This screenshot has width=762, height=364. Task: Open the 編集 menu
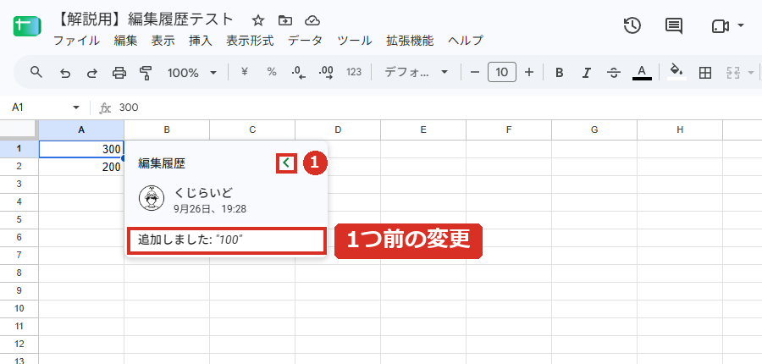[x=126, y=41]
